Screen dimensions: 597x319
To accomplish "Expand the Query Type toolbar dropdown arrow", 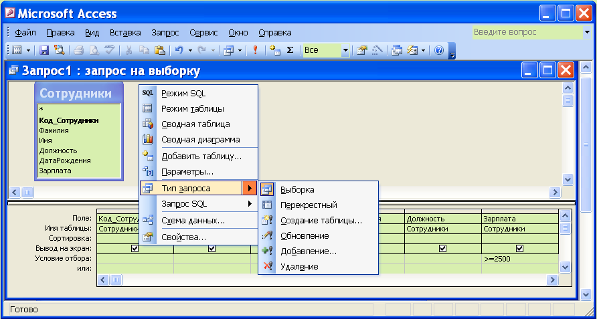I will coord(240,50).
